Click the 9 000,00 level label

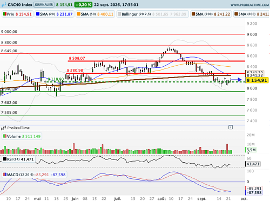(9, 32)
